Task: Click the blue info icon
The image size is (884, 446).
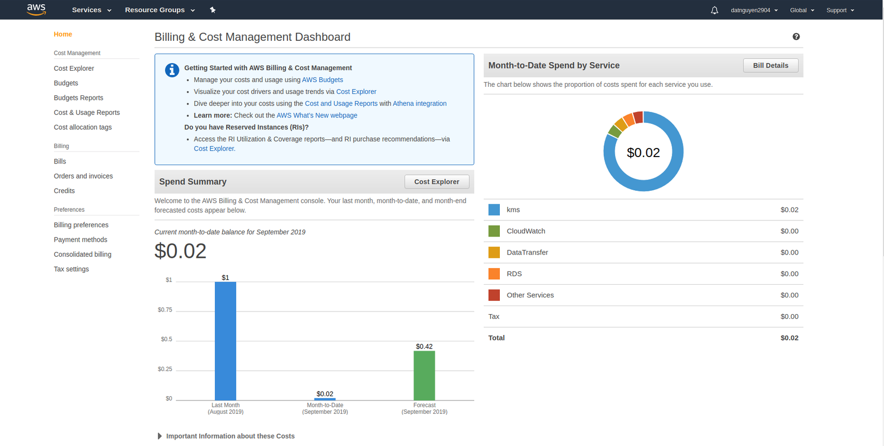Action: (x=172, y=70)
